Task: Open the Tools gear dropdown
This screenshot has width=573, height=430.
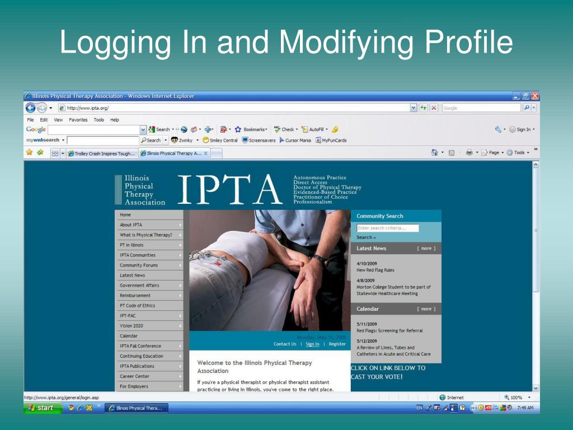Action: coord(518,153)
